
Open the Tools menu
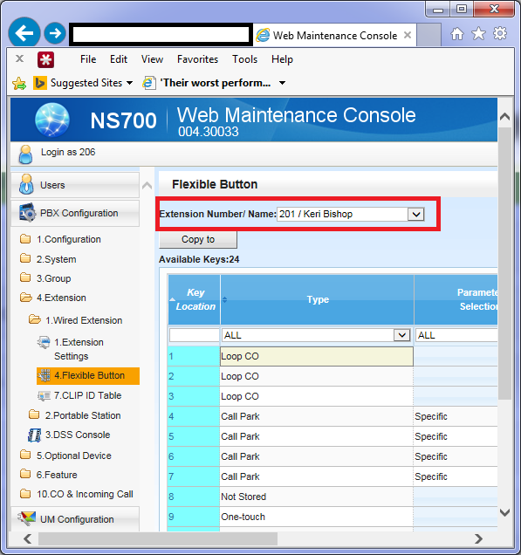tap(244, 59)
